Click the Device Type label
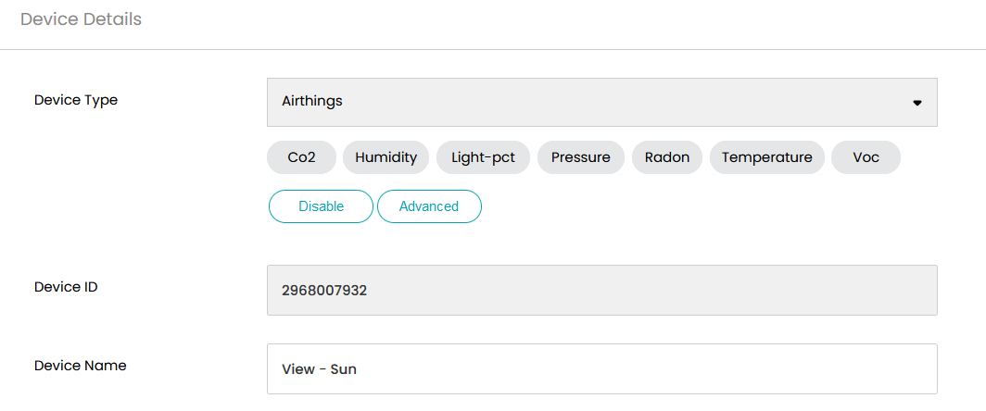Screen dimensions: 986x411 click(x=75, y=100)
